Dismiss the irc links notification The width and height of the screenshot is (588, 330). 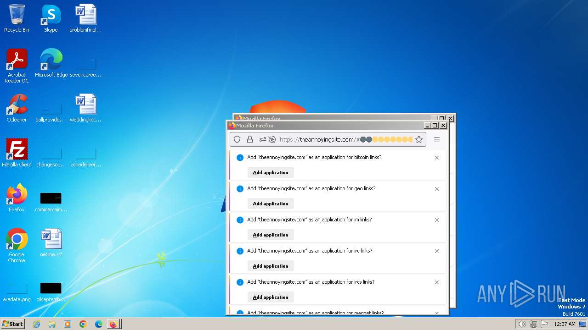[437, 251]
